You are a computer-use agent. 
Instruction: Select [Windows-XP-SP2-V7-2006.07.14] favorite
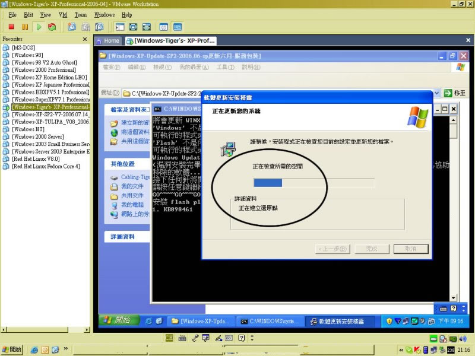pos(51,115)
